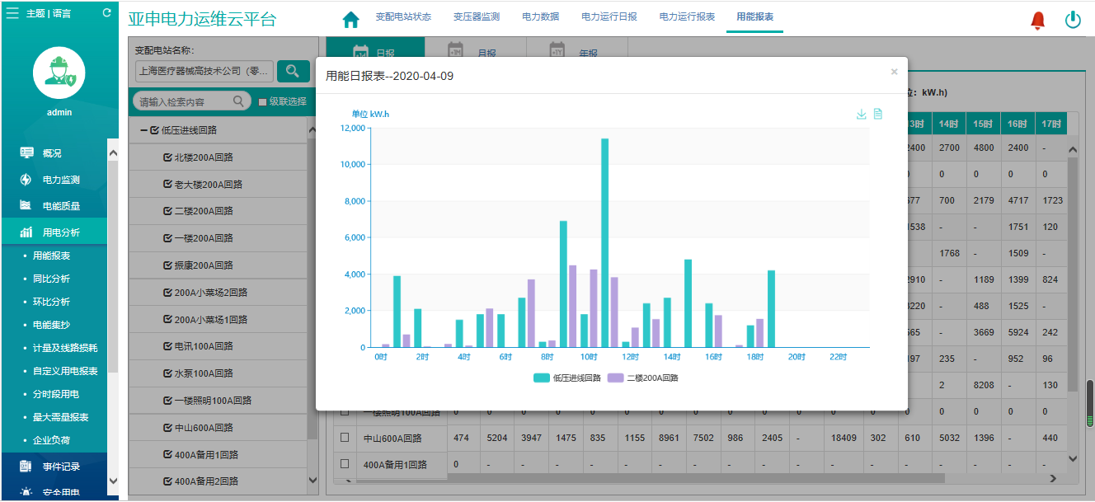Click the red alarm bell icon
This screenshot has height=502, width=1095.
click(1037, 21)
